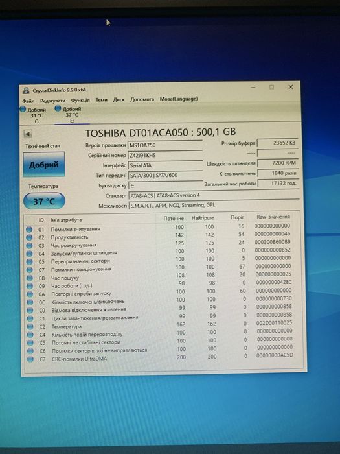Open the Допомога menu

pyautogui.click(x=142, y=99)
